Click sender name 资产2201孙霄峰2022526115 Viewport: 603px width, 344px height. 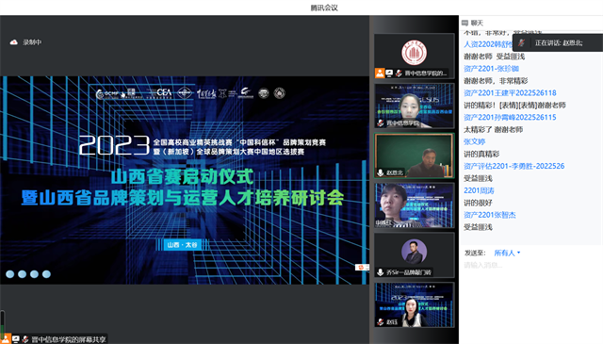510,118
